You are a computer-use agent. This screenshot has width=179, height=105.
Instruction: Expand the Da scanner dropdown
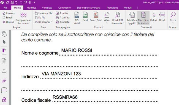point(52,22)
